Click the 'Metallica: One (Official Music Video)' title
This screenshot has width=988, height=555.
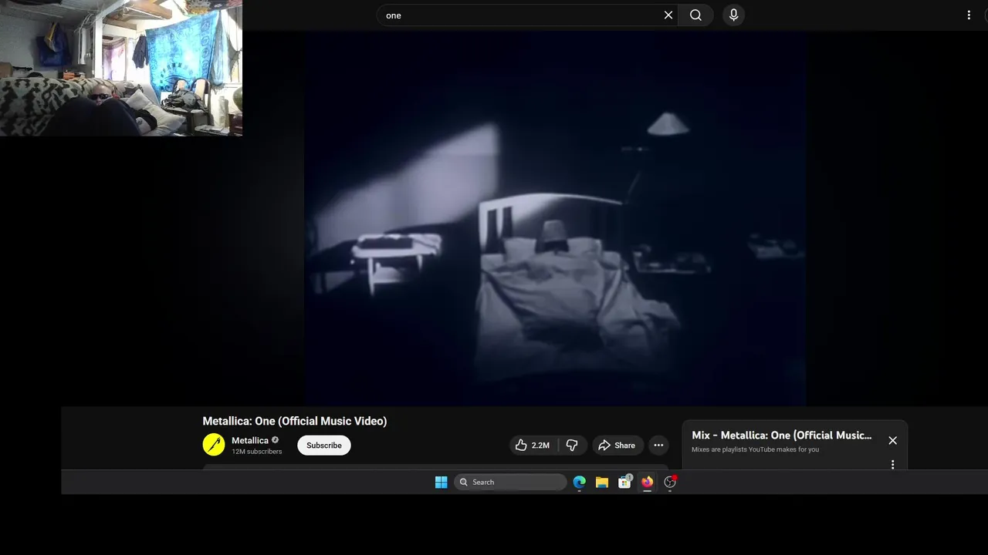tap(295, 421)
